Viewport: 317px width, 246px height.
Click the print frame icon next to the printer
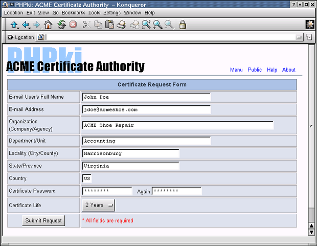pyautogui.click(x=134, y=25)
